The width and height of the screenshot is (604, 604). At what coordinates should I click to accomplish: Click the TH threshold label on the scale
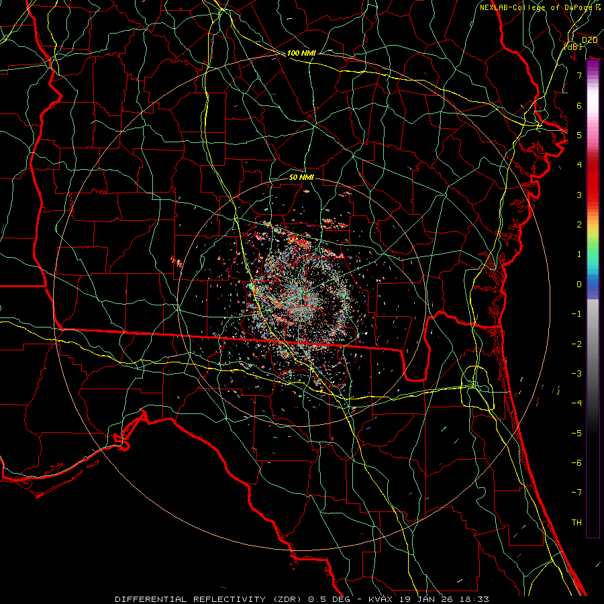pyautogui.click(x=576, y=523)
